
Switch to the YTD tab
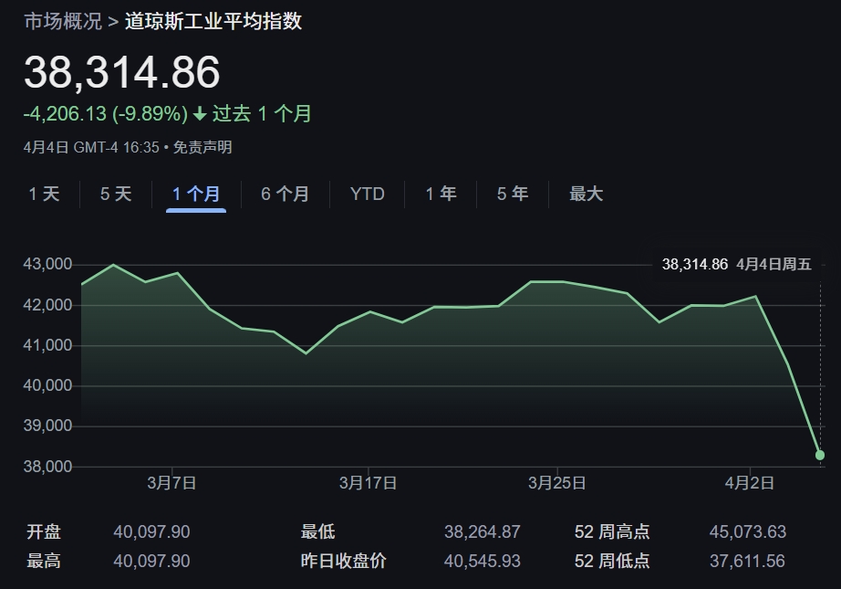(368, 194)
